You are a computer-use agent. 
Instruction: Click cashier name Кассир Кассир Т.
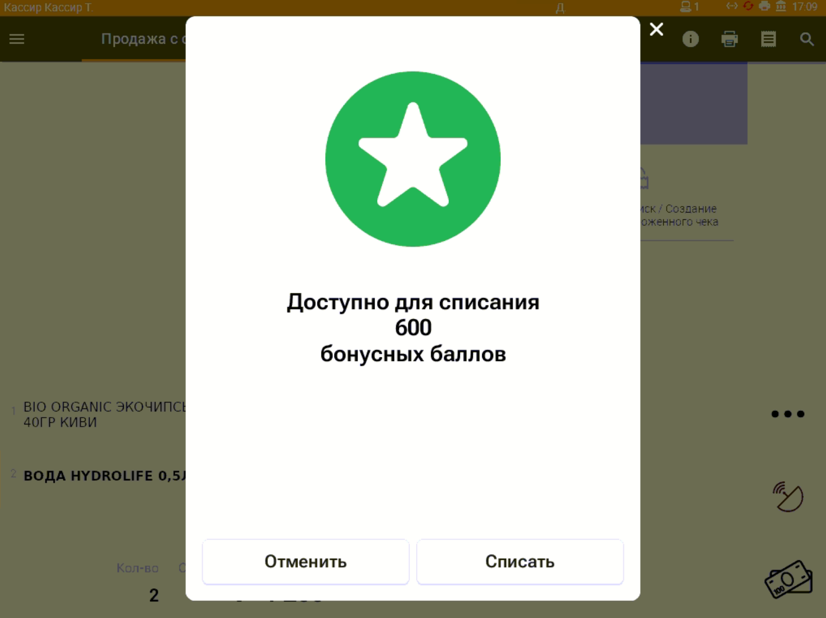tap(48, 7)
